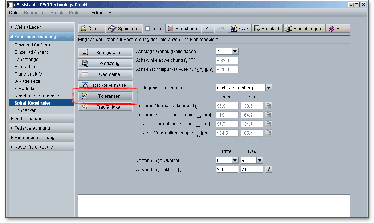Click the Öffnen folder icon button
Viewport: 374px width, 223px height.
(x=91, y=29)
